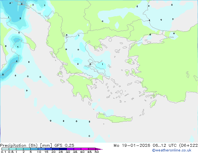Pick the legend swatch for 0.5–1 mm

point(12,149)
